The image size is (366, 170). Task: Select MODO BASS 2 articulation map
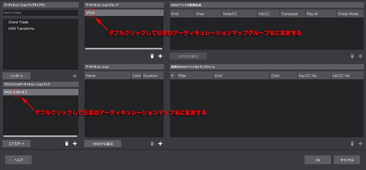[x=41, y=92]
